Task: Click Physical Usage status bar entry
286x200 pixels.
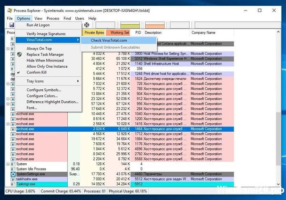Action: pos(128,191)
